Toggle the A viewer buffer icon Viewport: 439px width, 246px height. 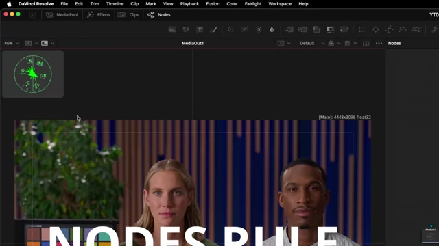28,43
